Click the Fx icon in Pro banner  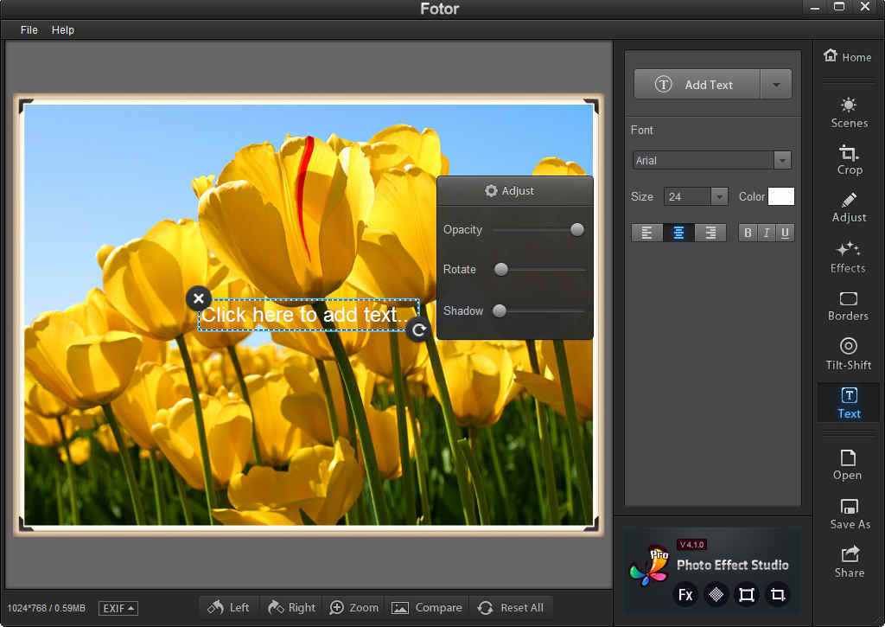point(685,595)
